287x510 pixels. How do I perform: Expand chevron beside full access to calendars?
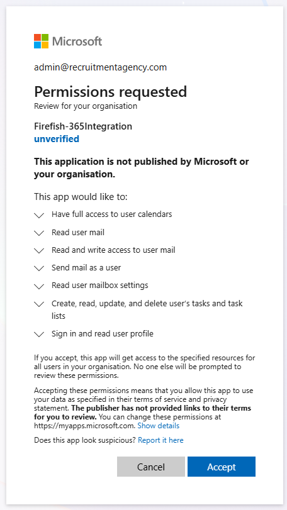(x=39, y=215)
